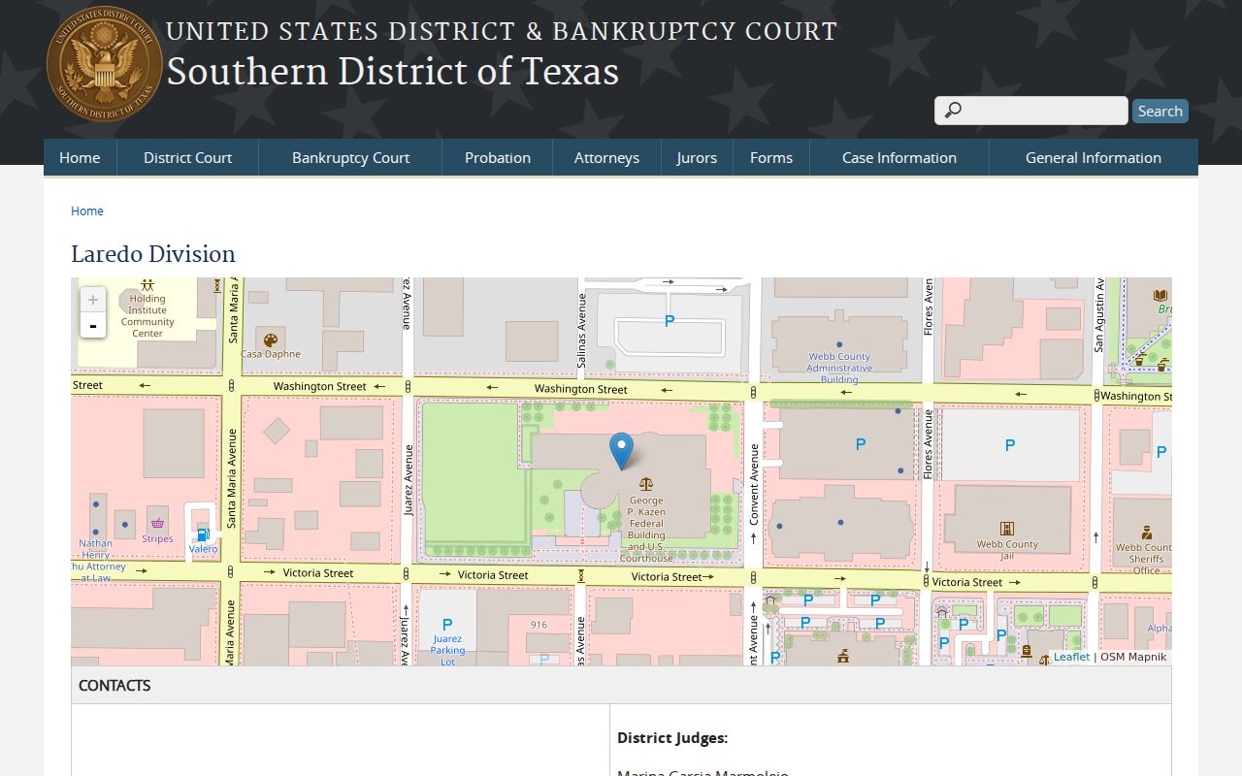Screen dimensions: 1242x776
Task: Click the Southern District of Texas court seal
Action: click(105, 64)
